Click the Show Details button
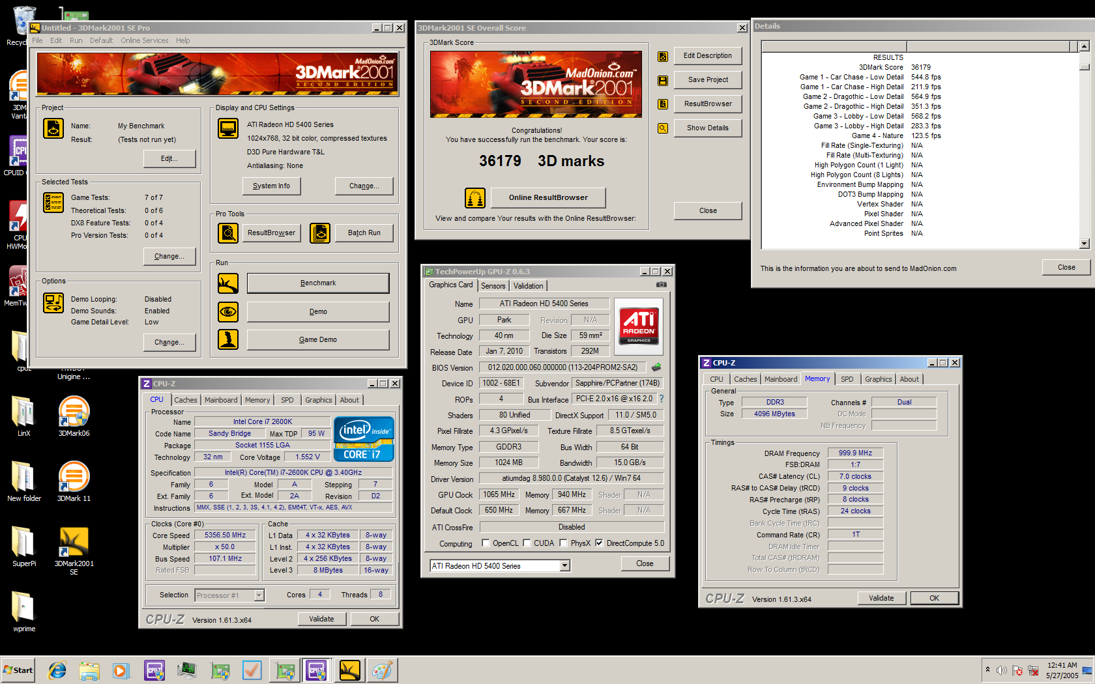1095x684 pixels. pos(708,128)
